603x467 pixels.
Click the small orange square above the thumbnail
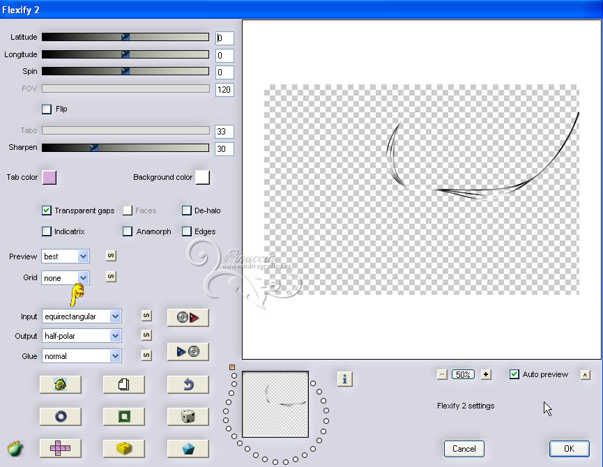(x=232, y=367)
